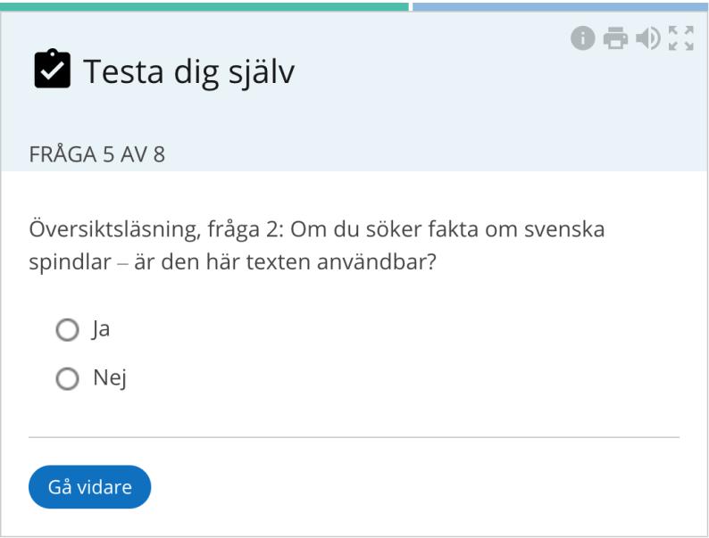This screenshot has width=709, height=538.
Task: Expand quiz to fullscreen with arrows icon
Action: [x=681, y=38]
